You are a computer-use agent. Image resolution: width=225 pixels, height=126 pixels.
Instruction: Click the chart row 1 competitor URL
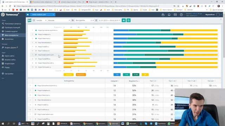click(x=48, y=30)
